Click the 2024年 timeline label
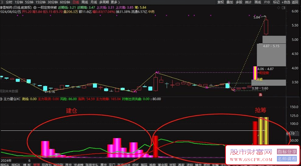301x166 pixels. (6, 160)
